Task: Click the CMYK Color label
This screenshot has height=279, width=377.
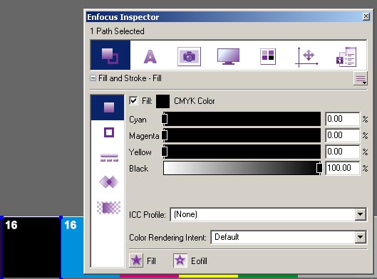Action: coord(195,101)
